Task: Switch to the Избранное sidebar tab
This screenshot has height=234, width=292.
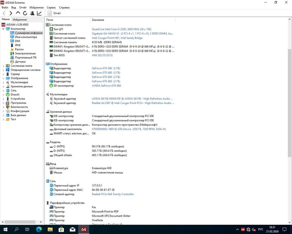Action: click(x=20, y=20)
